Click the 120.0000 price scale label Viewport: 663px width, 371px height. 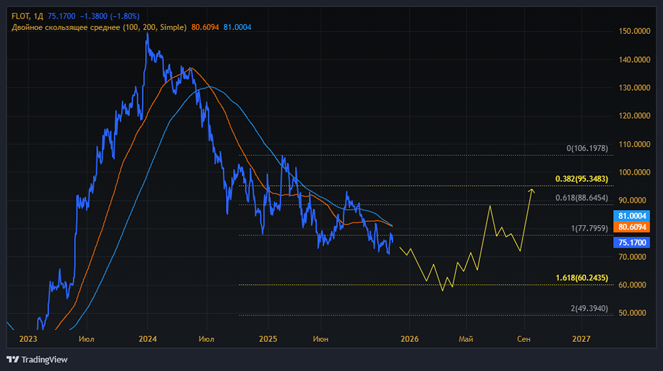pos(634,116)
